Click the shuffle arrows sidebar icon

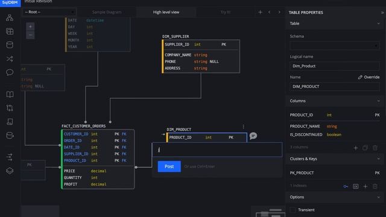(10, 58)
